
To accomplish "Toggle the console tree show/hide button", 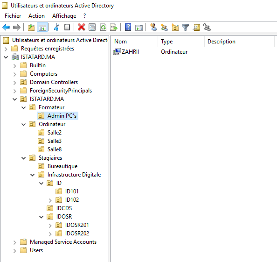I will pos(42,28).
